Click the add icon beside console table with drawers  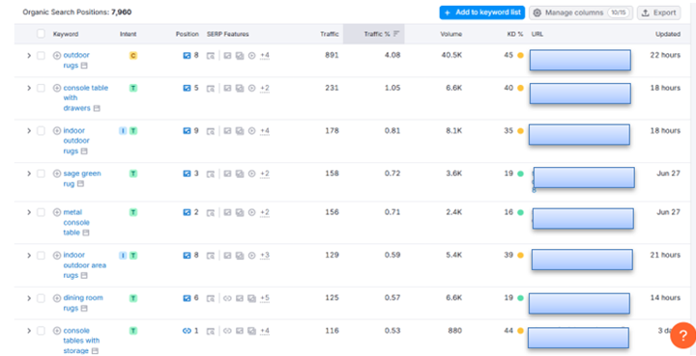[57, 88]
